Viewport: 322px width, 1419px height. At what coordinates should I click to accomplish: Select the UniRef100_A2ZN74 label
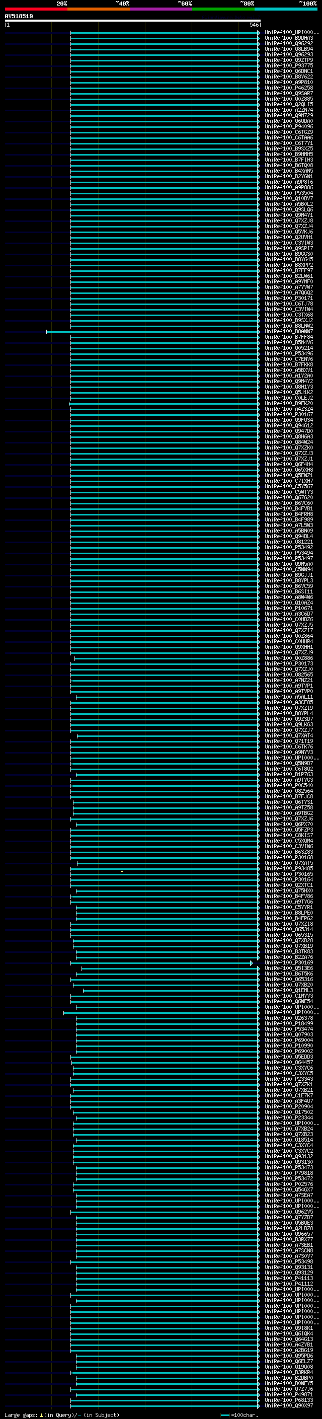289,110
